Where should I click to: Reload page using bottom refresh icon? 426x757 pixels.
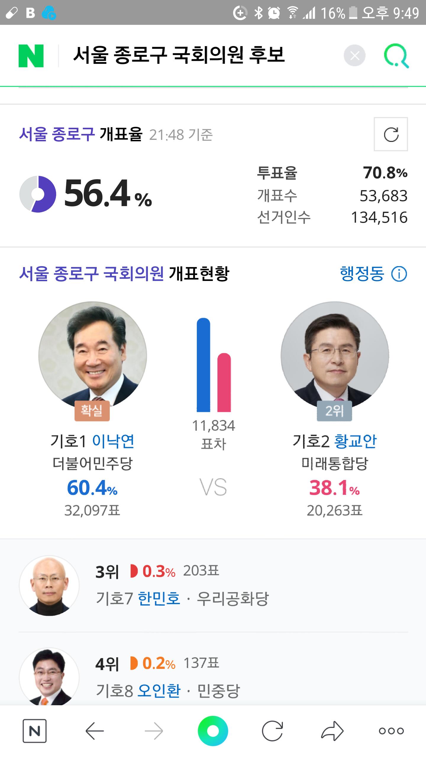(x=272, y=731)
